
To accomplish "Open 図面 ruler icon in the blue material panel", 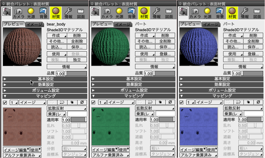I will 257,13.
